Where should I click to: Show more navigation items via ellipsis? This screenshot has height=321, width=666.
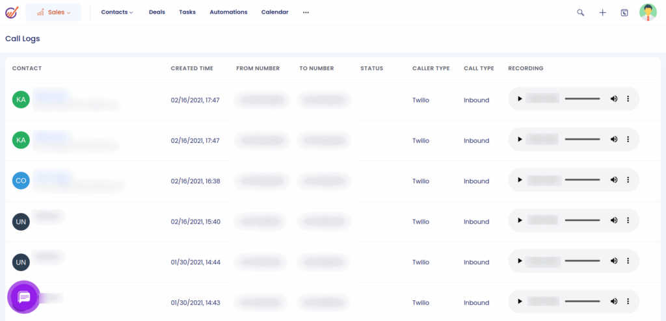pyautogui.click(x=306, y=12)
